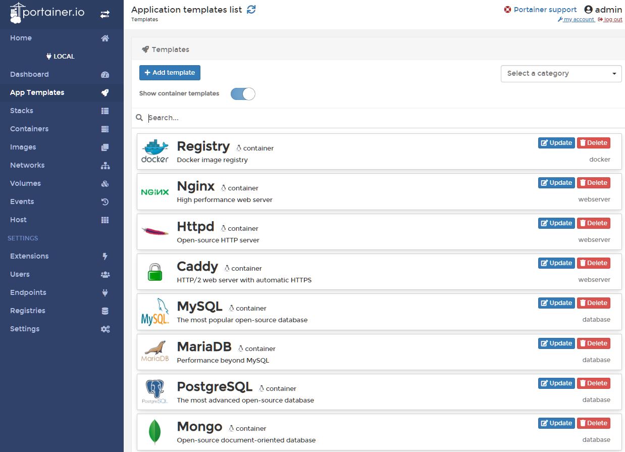Click the green padlock logo of Caddy
Screen dimensions: 625x452
[155, 272]
